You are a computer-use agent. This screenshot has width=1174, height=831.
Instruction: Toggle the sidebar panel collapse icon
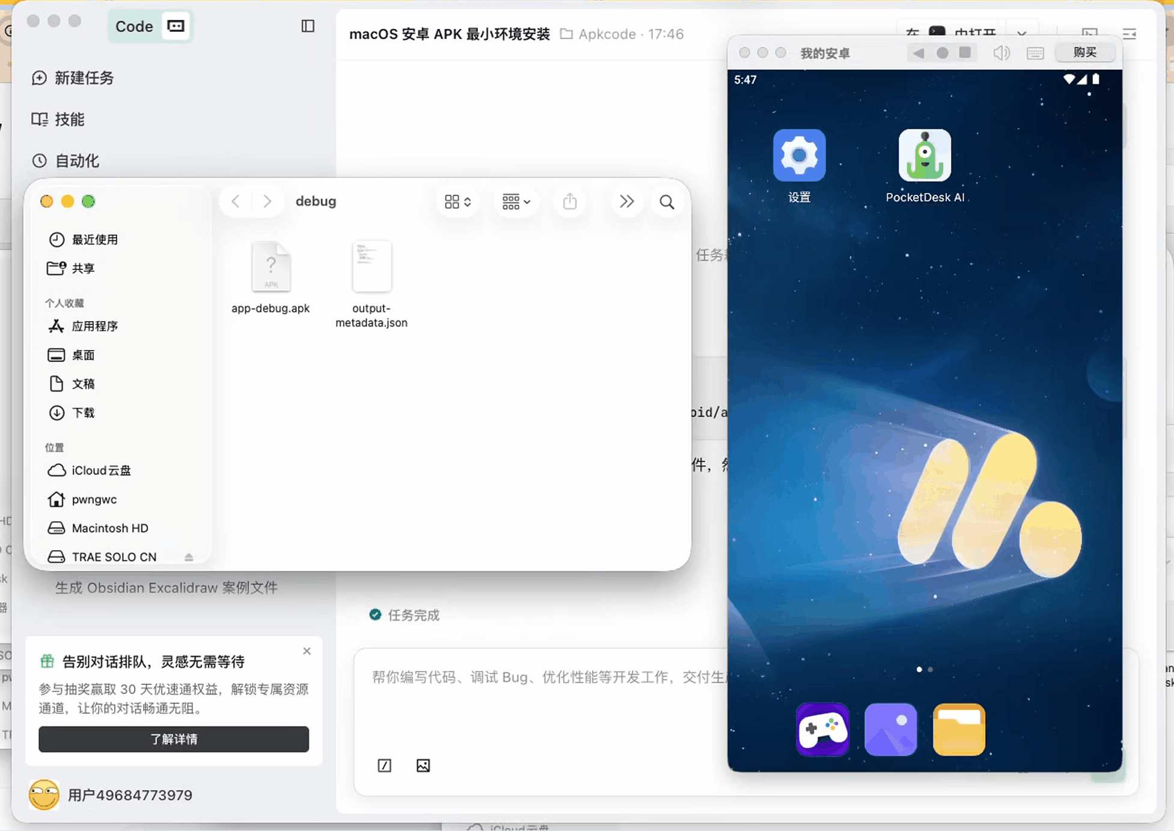point(308,26)
